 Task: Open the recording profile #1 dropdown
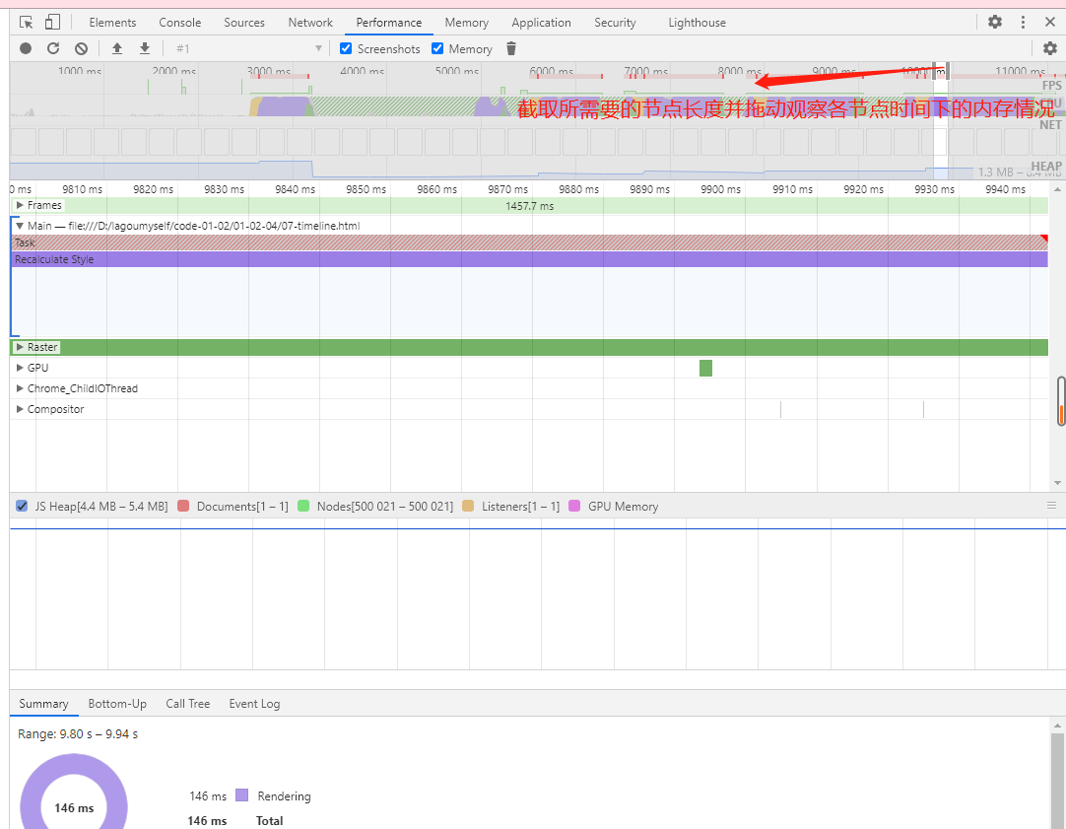tap(317, 47)
